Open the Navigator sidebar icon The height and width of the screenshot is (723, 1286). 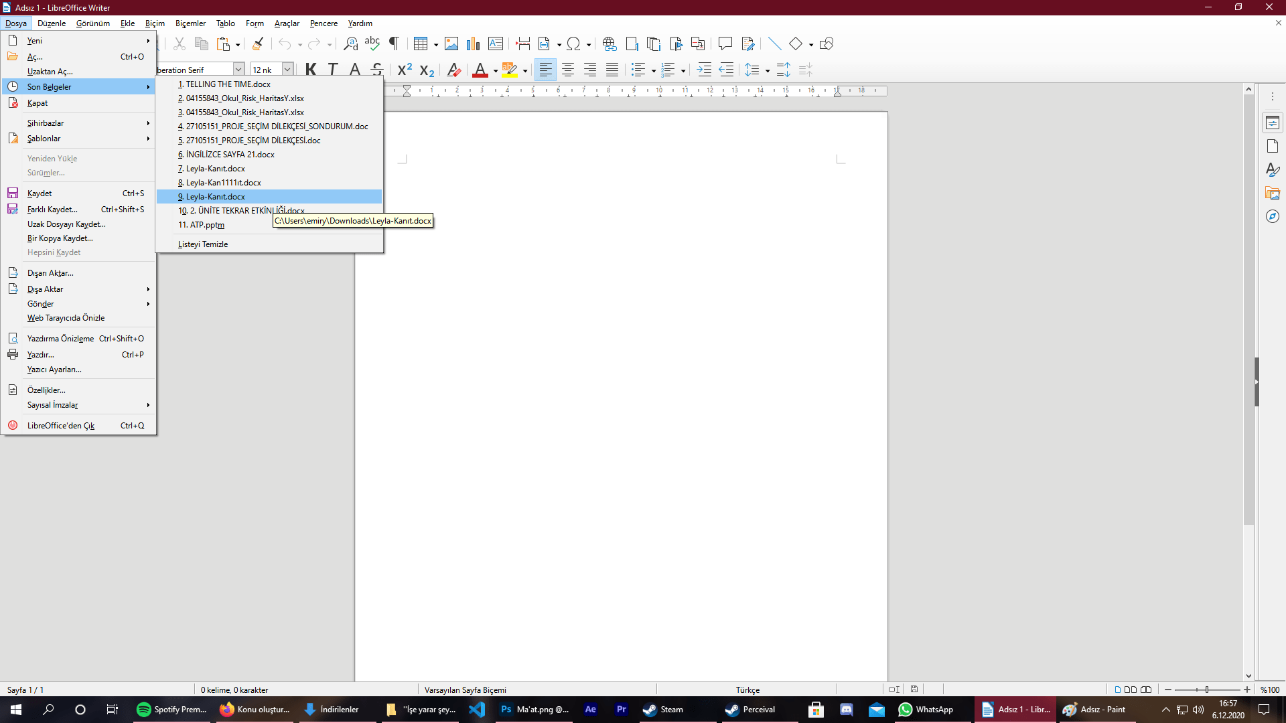click(1273, 217)
